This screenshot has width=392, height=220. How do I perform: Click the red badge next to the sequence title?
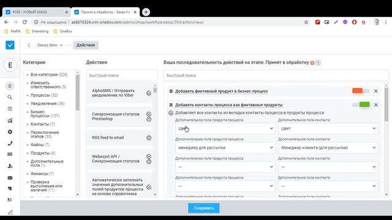312,63
